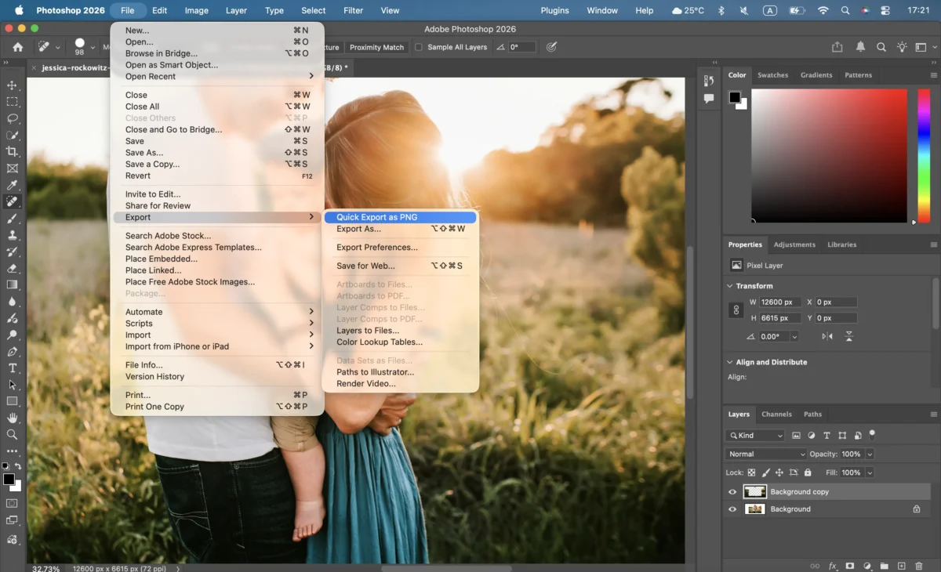Click Layers to Files… entry

pyautogui.click(x=400, y=331)
